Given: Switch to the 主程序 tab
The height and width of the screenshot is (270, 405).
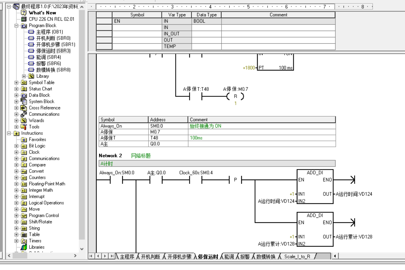Looking at the screenshot, I should (x=127, y=256).
